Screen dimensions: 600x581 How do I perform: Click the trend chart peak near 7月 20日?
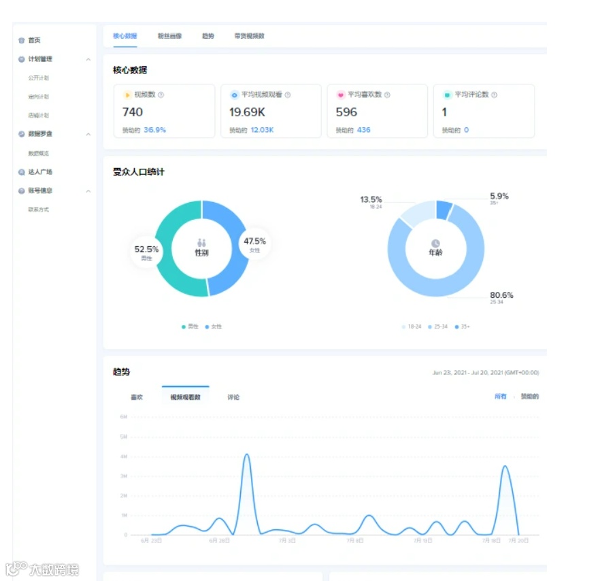[x=505, y=467]
